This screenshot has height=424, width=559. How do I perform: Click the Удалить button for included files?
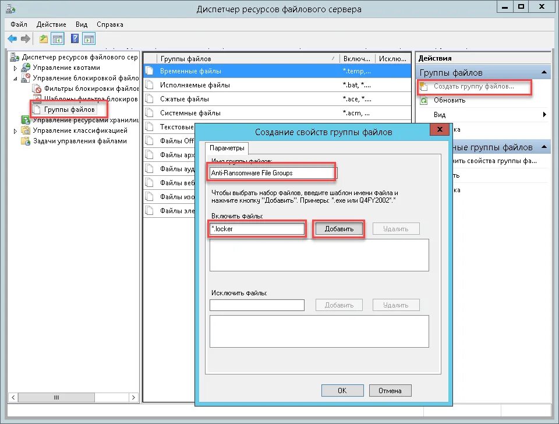tap(396, 228)
